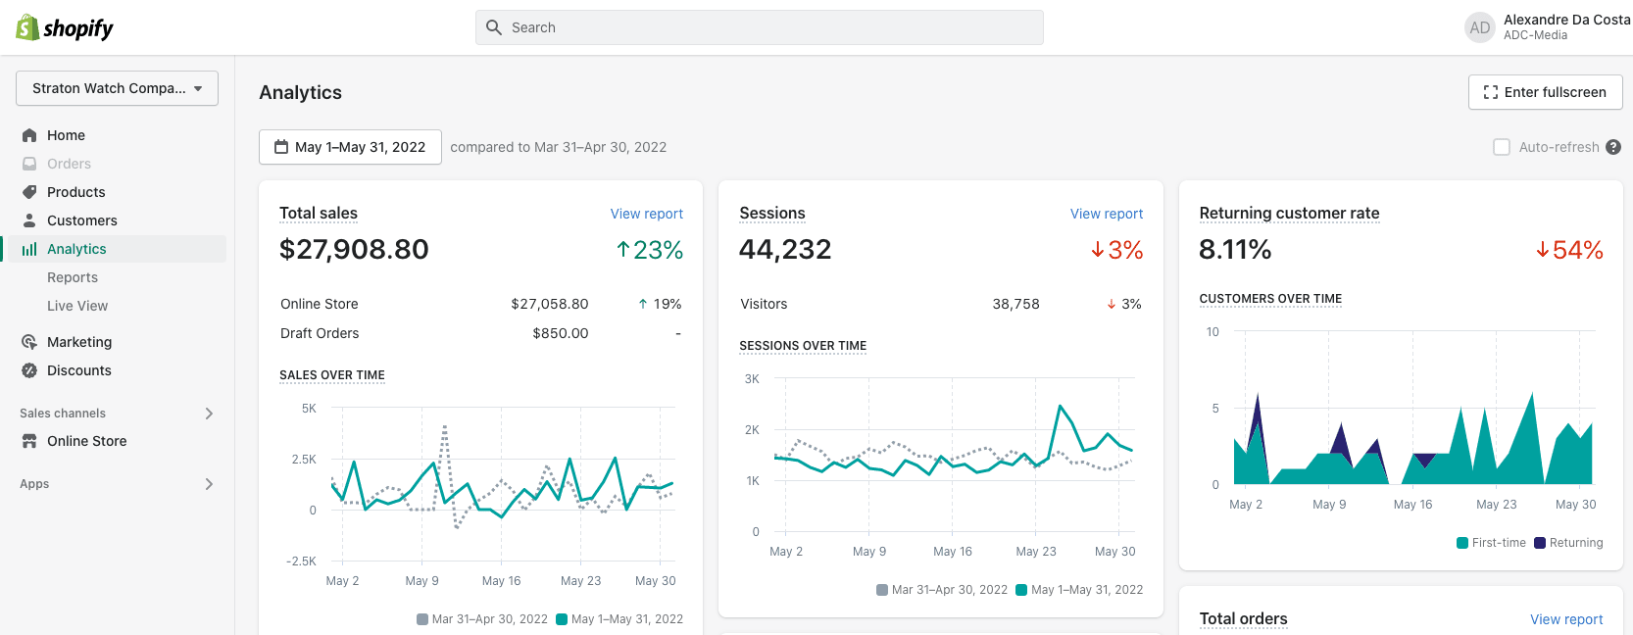The height and width of the screenshot is (635, 1633).
Task: Open the AD user avatar menu
Action: tap(1480, 27)
